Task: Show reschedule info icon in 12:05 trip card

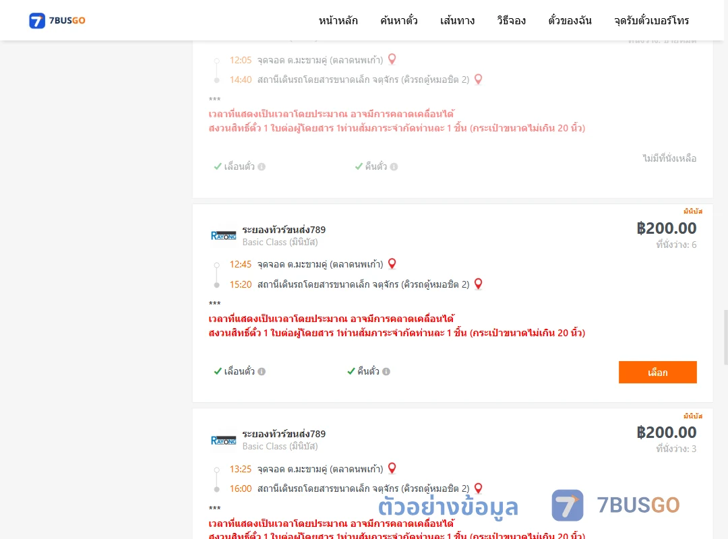Action: [x=262, y=166]
